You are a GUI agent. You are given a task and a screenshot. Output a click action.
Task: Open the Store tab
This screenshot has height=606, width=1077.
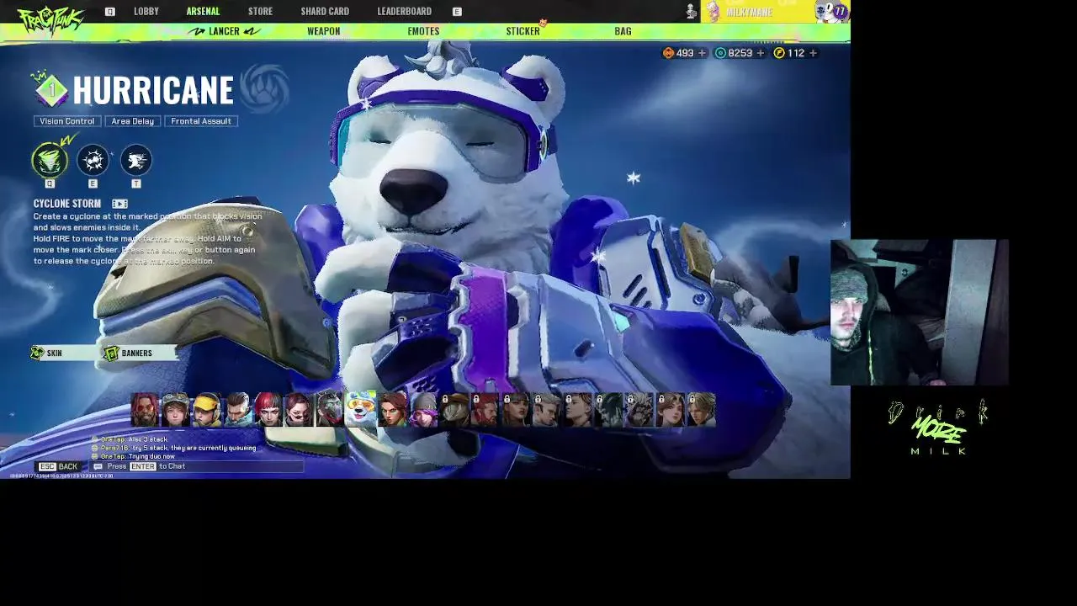pos(260,11)
